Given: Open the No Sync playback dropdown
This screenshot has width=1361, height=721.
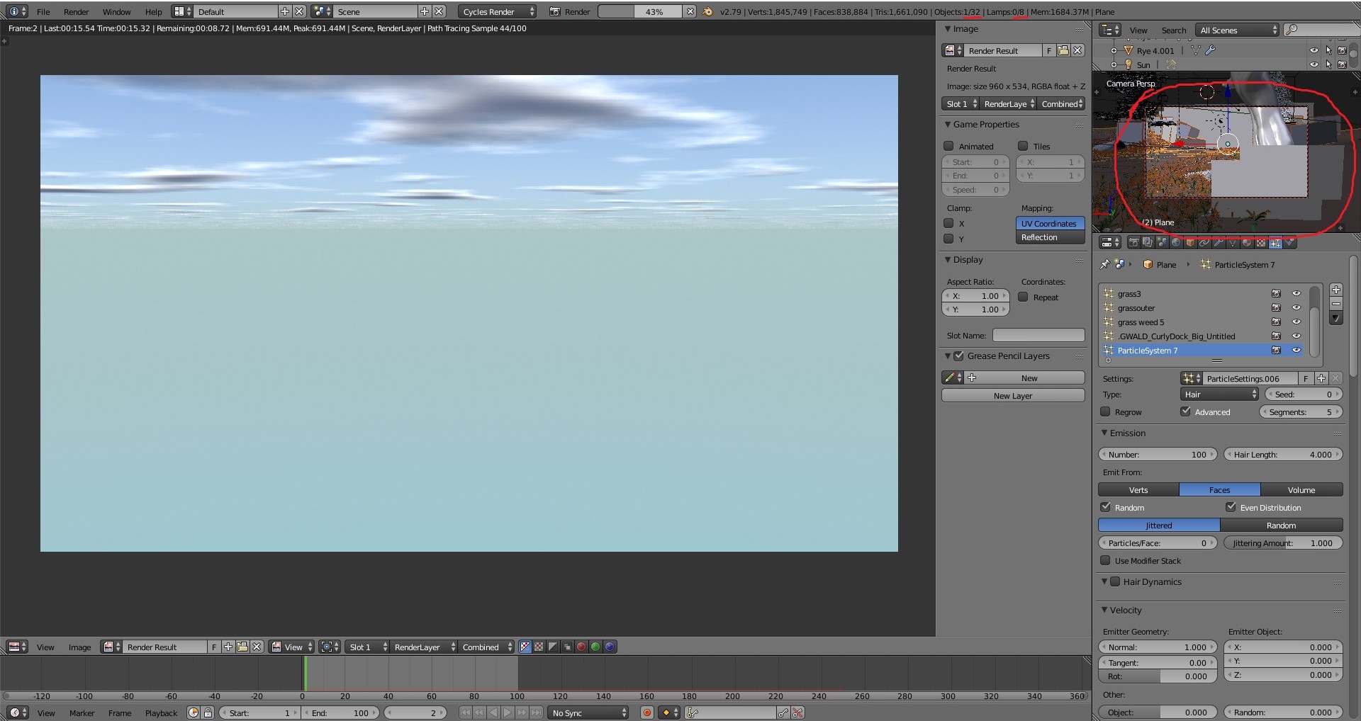Looking at the screenshot, I should click(x=587, y=713).
